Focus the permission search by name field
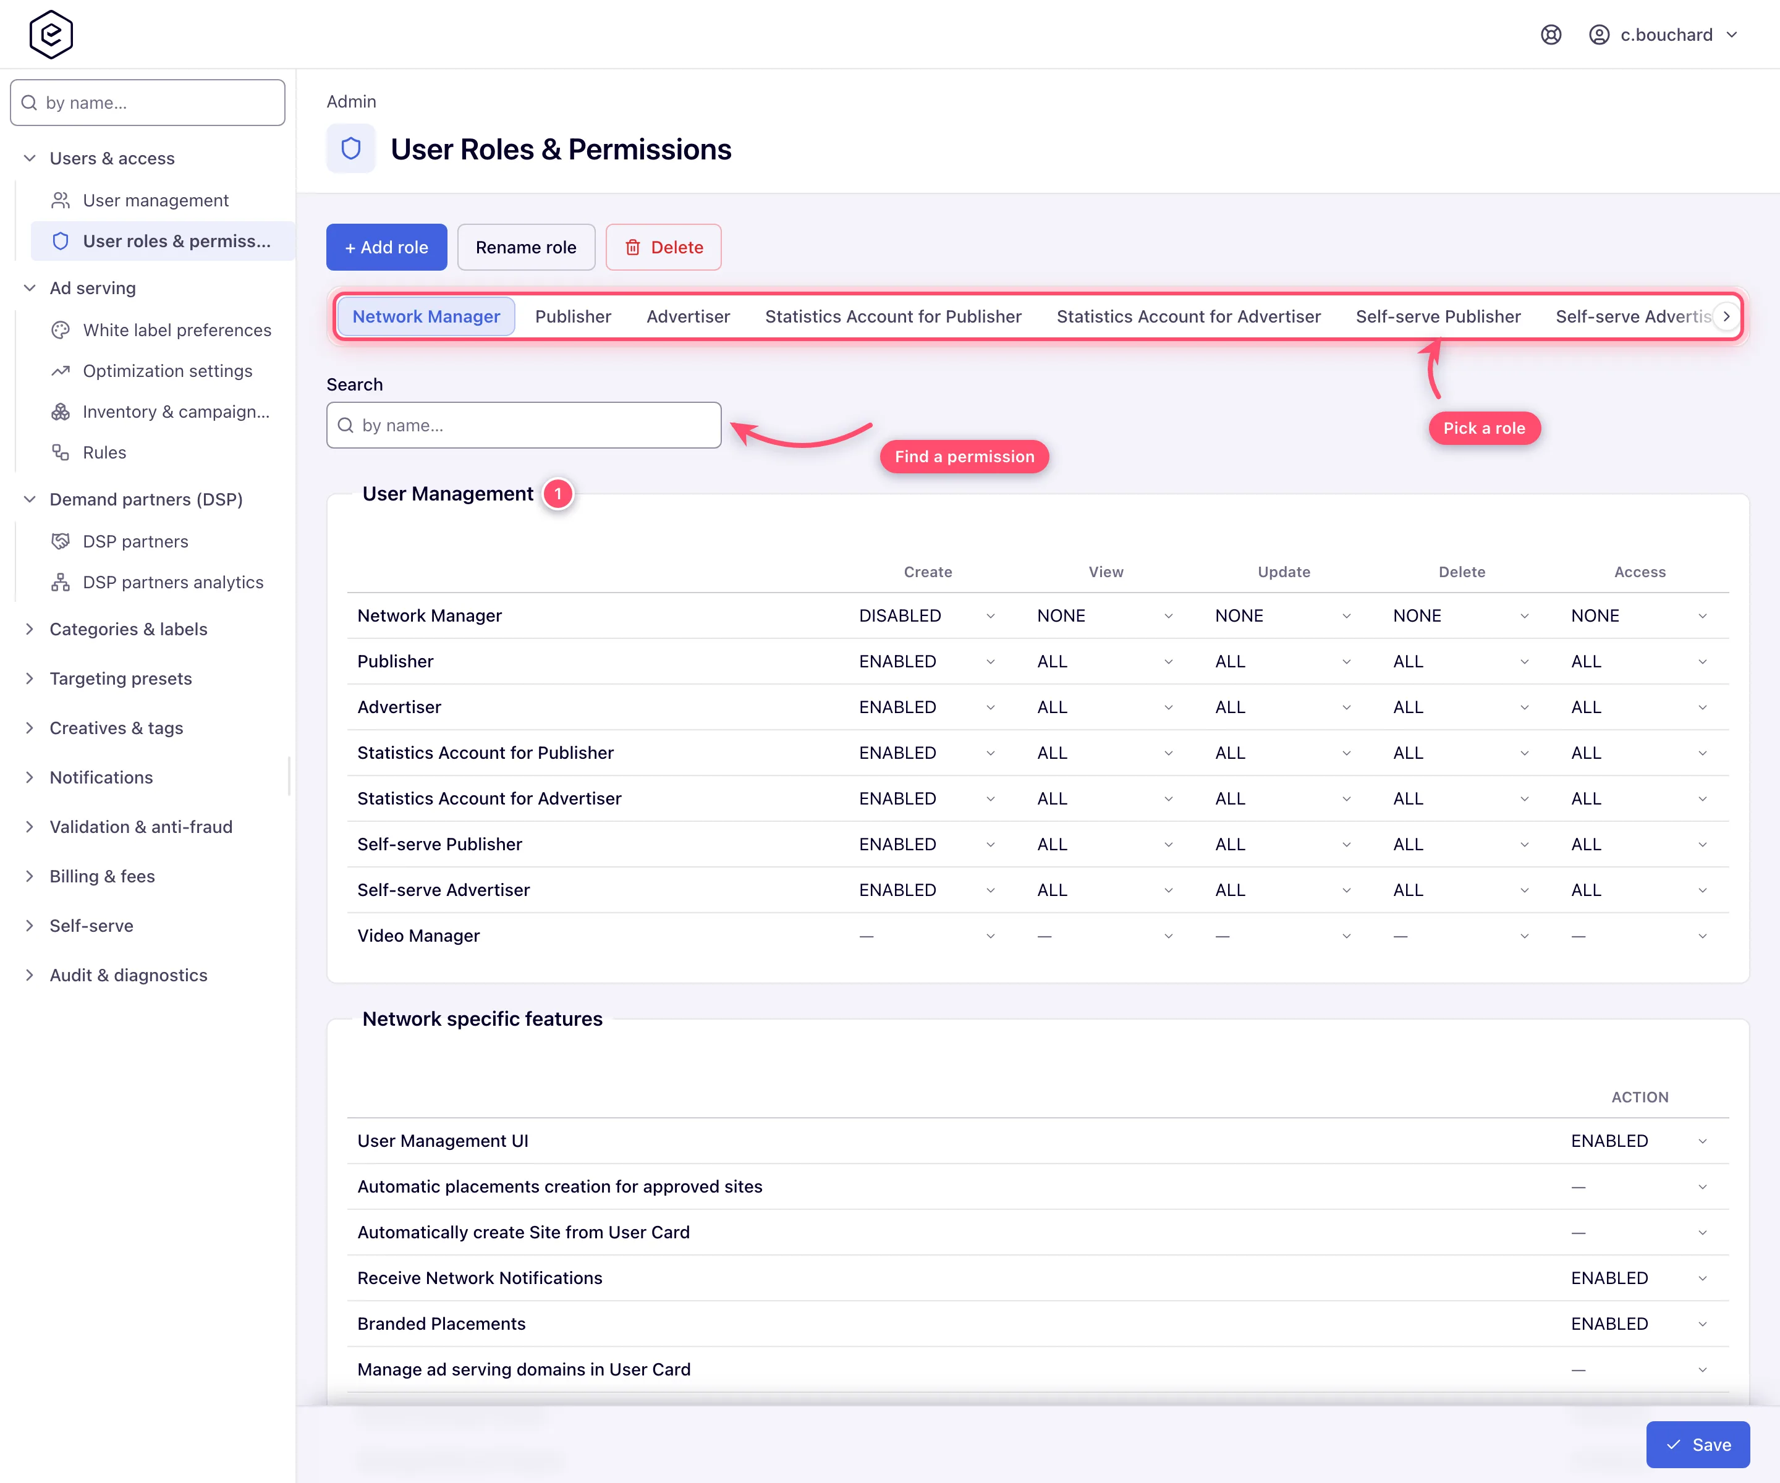 click(524, 425)
